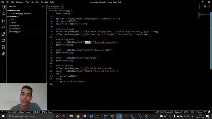Open Google Chrome from the taskbar
This screenshot has width=212, height=119.
78,116
